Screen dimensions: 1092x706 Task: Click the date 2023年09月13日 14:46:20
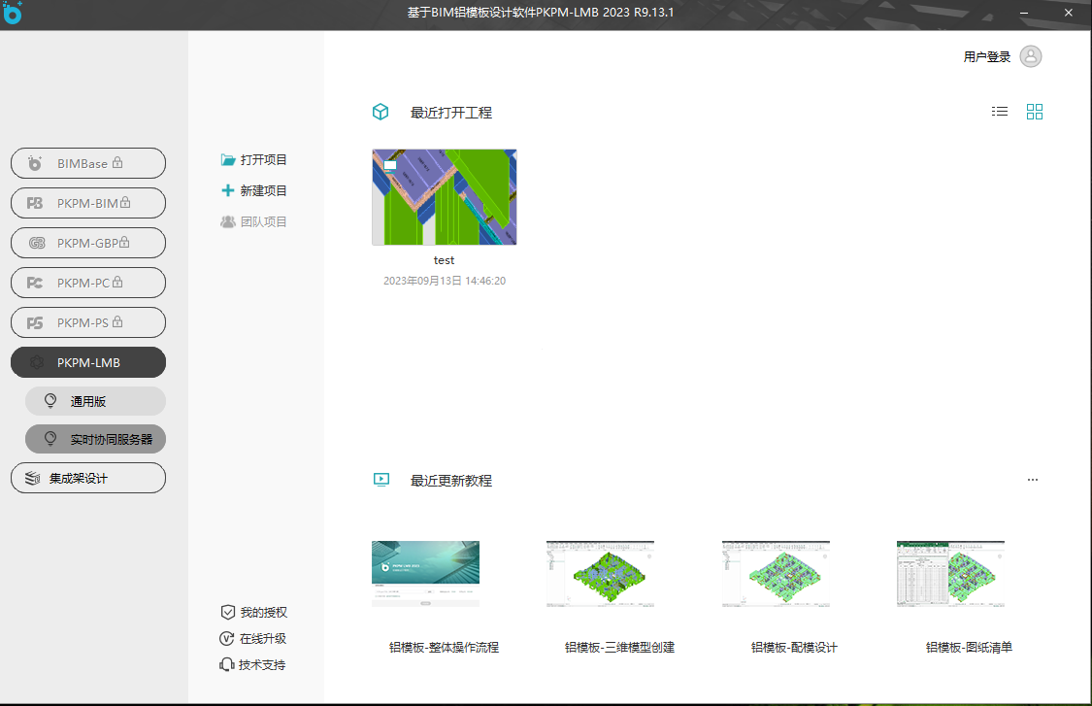(445, 281)
